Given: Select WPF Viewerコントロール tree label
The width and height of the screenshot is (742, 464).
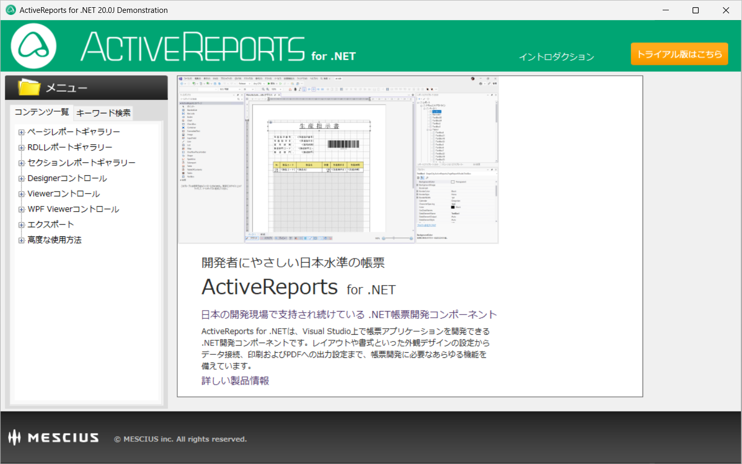Looking at the screenshot, I should [x=73, y=209].
